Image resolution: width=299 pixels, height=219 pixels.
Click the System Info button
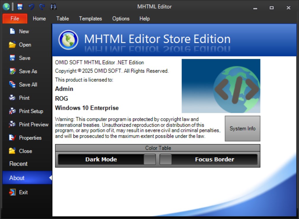tap(242, 128)
